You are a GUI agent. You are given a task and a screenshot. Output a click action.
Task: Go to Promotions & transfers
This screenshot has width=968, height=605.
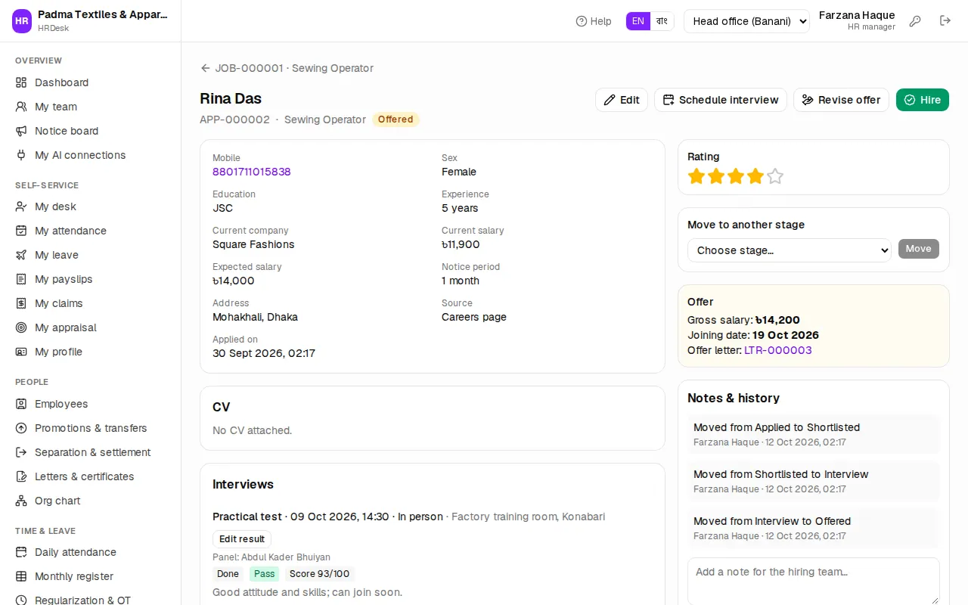point(91,428)
